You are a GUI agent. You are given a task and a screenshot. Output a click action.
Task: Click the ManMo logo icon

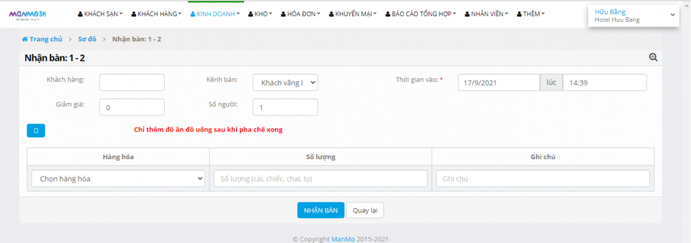coord(27,14)
